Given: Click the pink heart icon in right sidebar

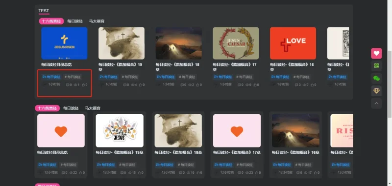Looking at the screenshot, I should point(376,53).
